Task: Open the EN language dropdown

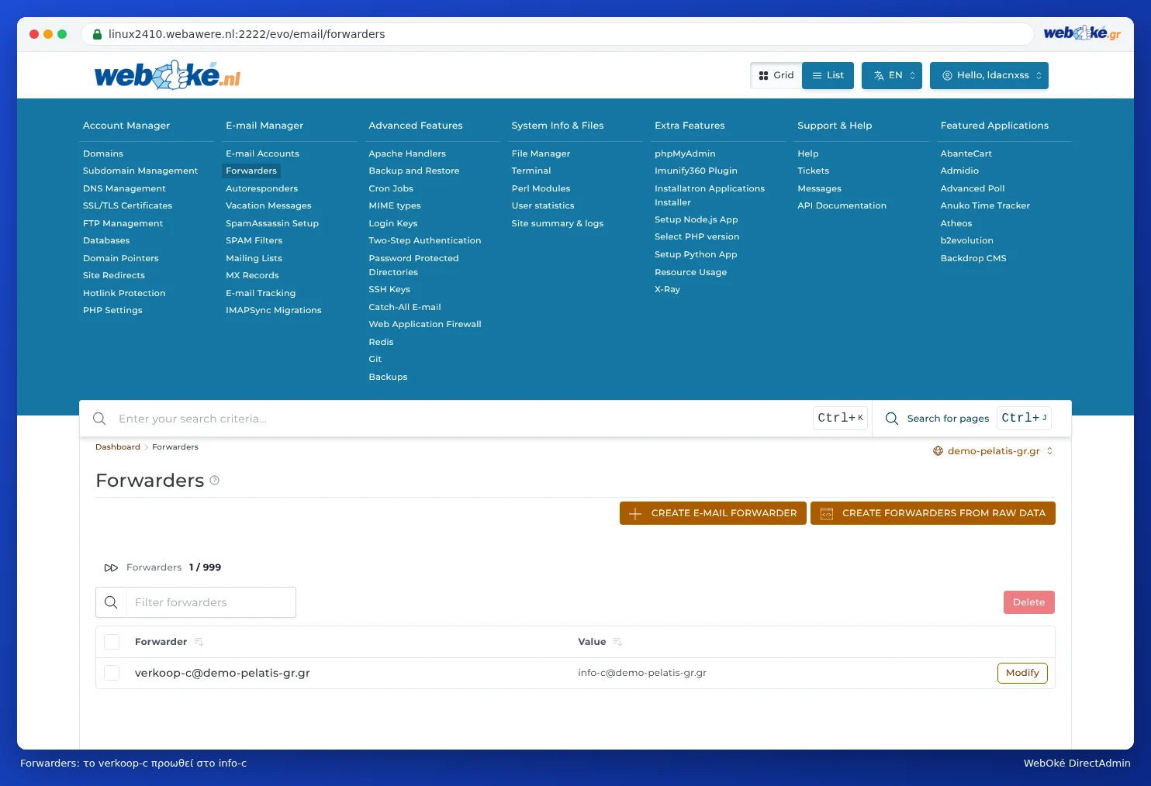Action: coord(892,76)
